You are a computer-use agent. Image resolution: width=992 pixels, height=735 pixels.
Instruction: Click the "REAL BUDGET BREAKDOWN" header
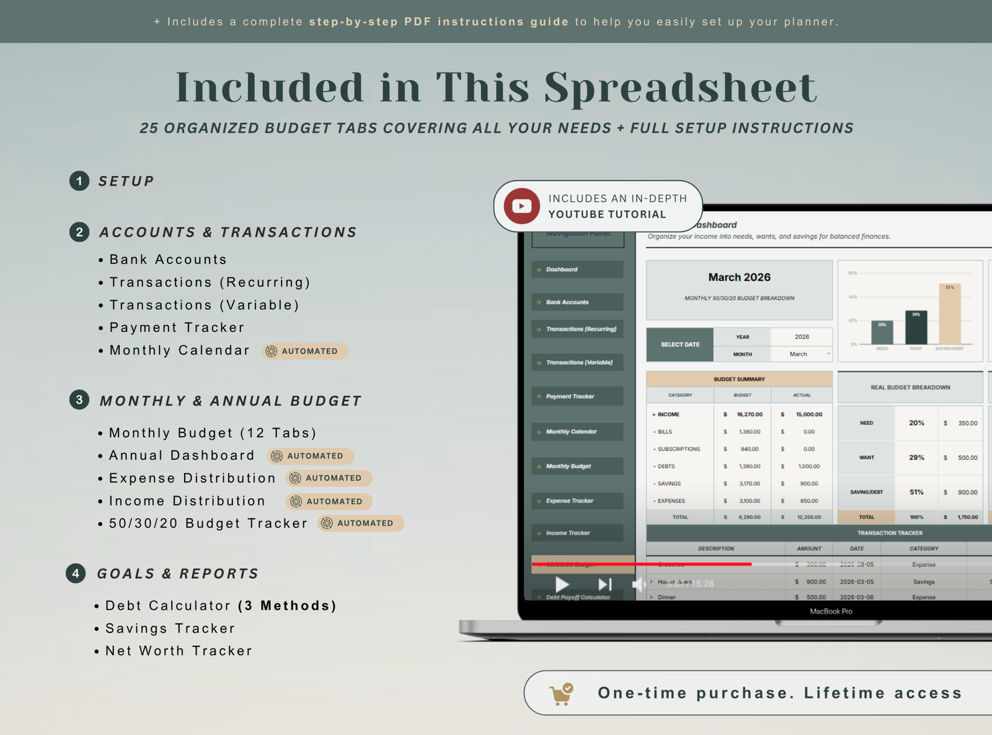[x=910, y=388]
